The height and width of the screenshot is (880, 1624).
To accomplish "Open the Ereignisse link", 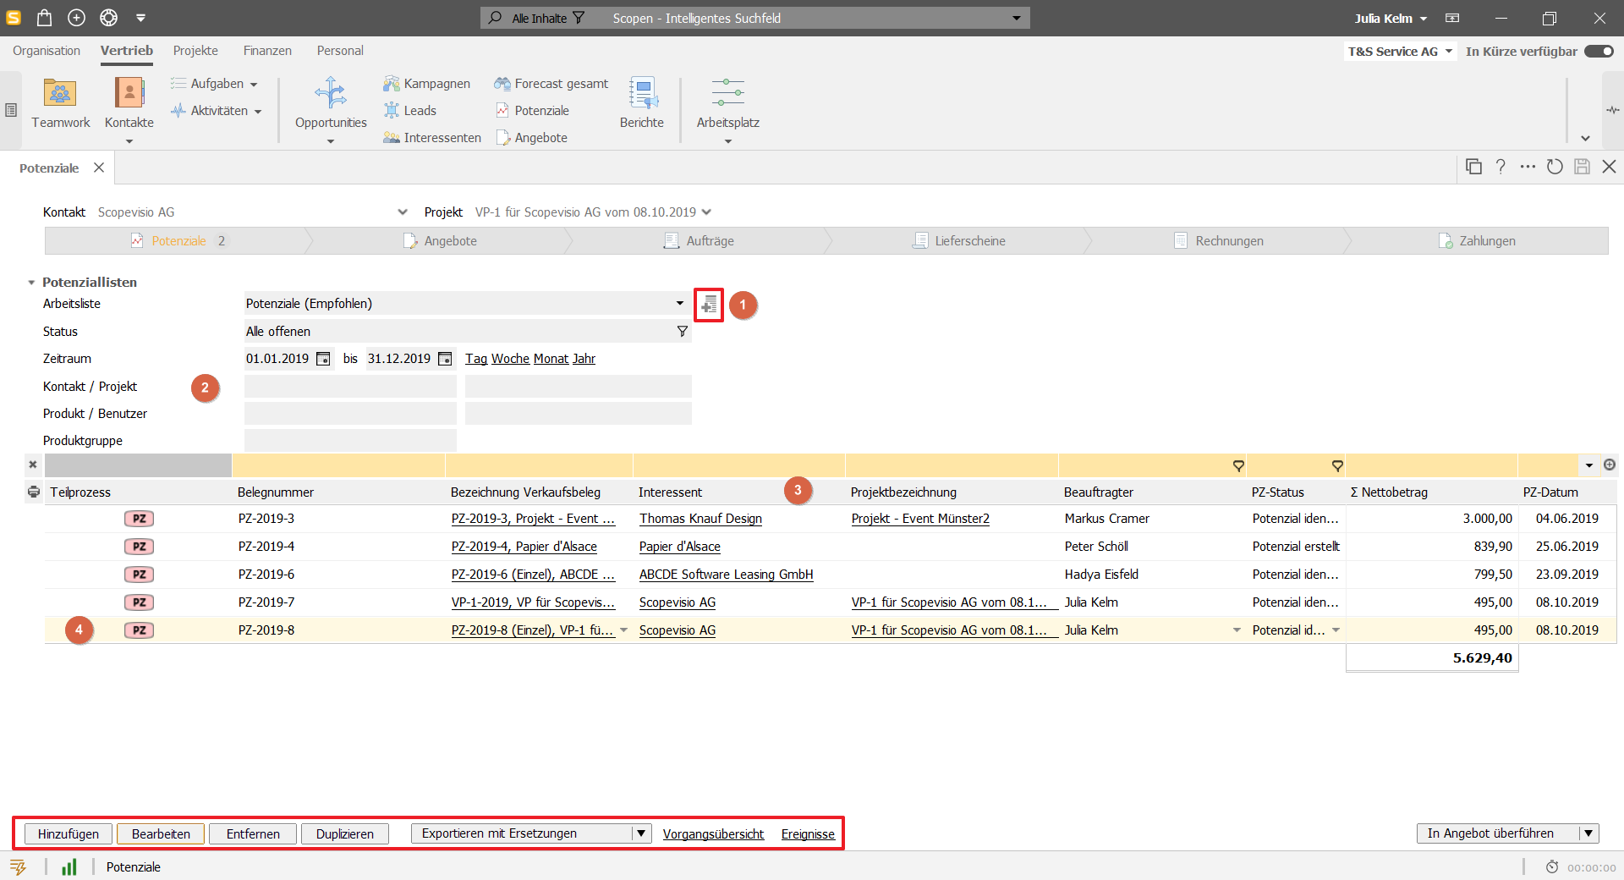I will click(x=808, y=834).
